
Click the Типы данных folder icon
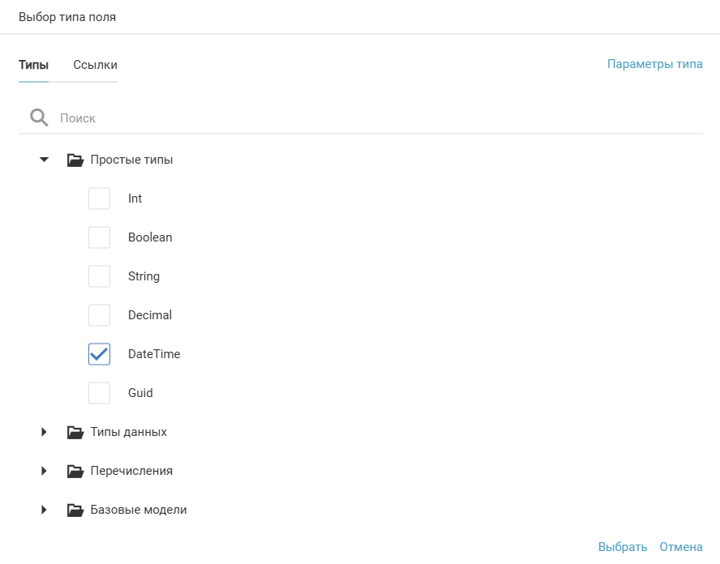coord(75,433)
